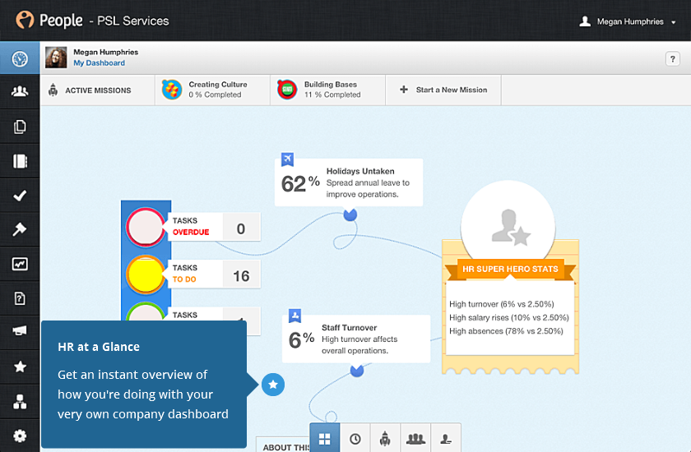
Task: Click High turnover (6% vs 2.50%) line
Action: pyautogui.click(x=502, y=304)
